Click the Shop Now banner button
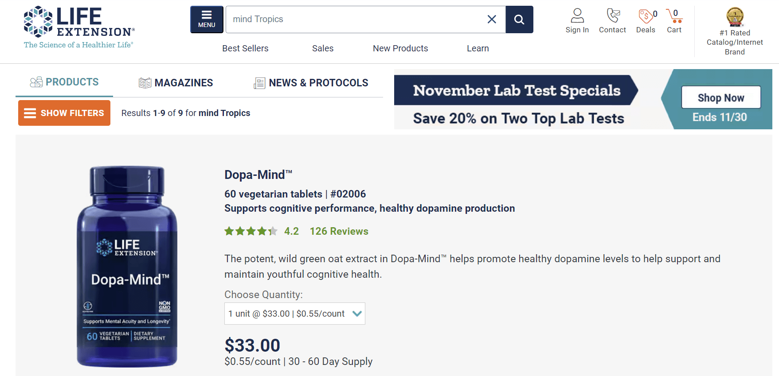Image resolution: width=779 pixels, height=376 pixels. click(721, 97)
